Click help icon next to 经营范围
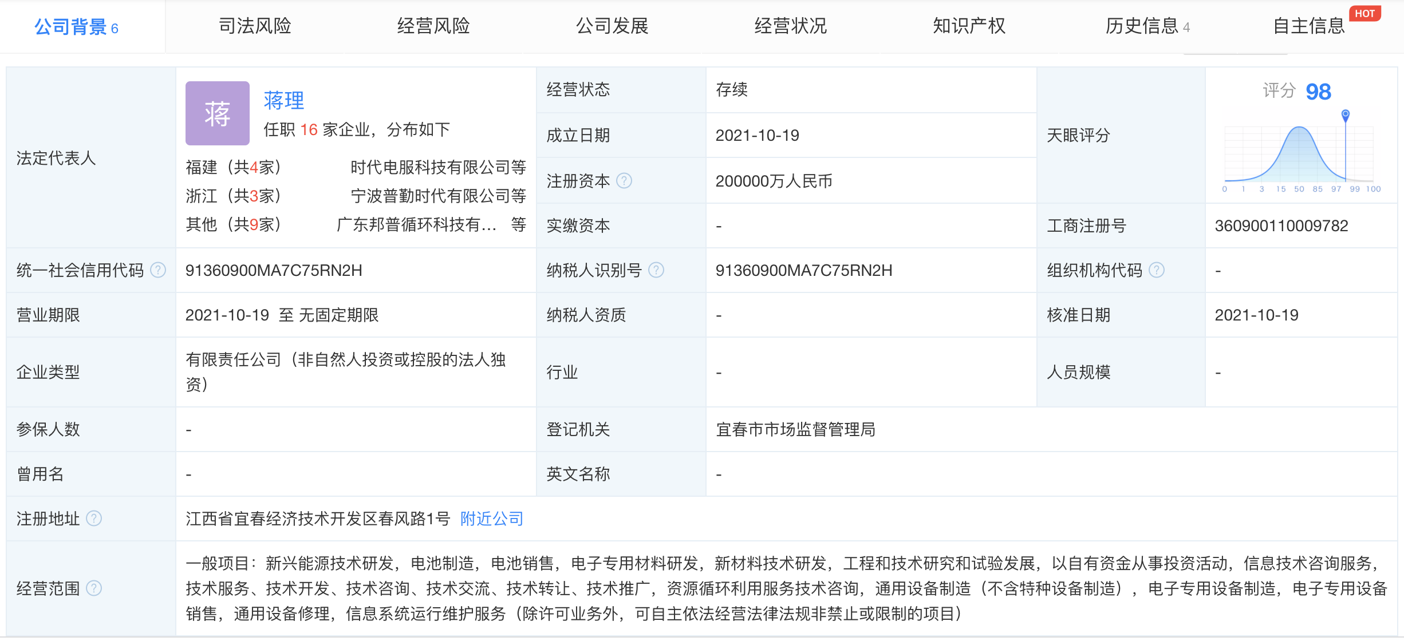The width and height of the screenshot is (1404, 641). [94, 588]
